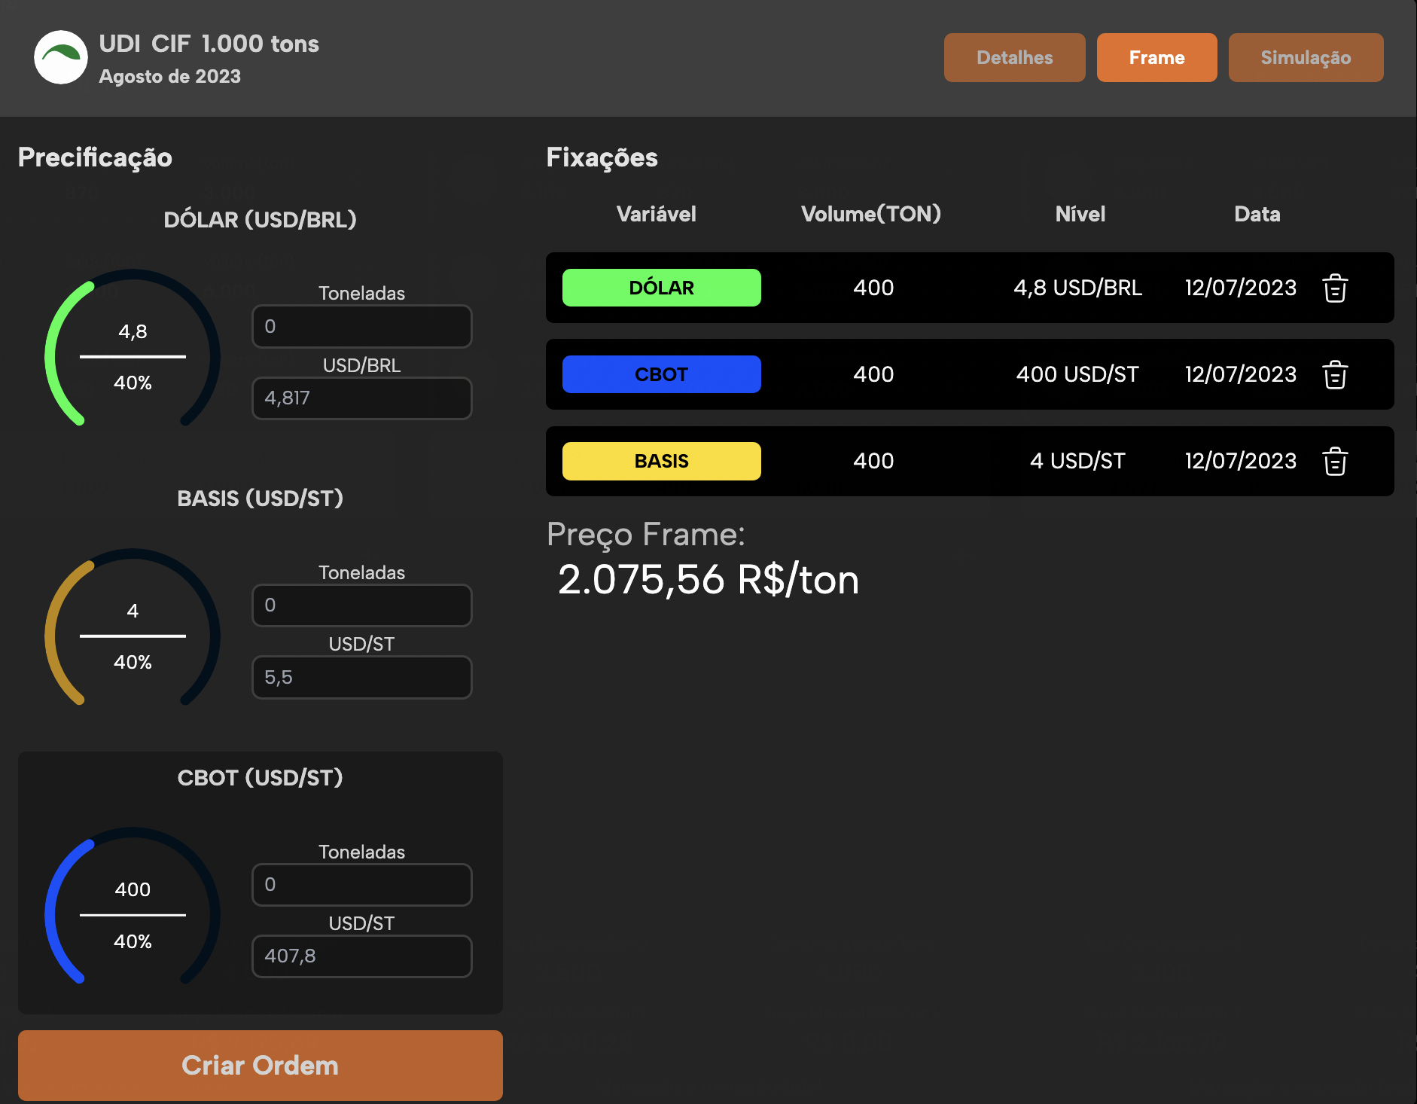Click the DÓLAR row volume 400
1417x1104 pixels.
873,288
